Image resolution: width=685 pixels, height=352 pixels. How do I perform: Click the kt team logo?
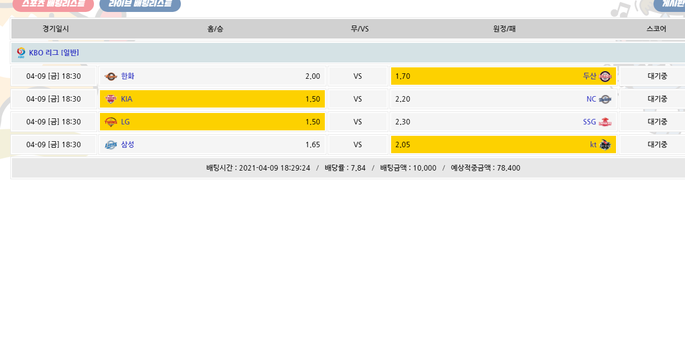(605, 144)
